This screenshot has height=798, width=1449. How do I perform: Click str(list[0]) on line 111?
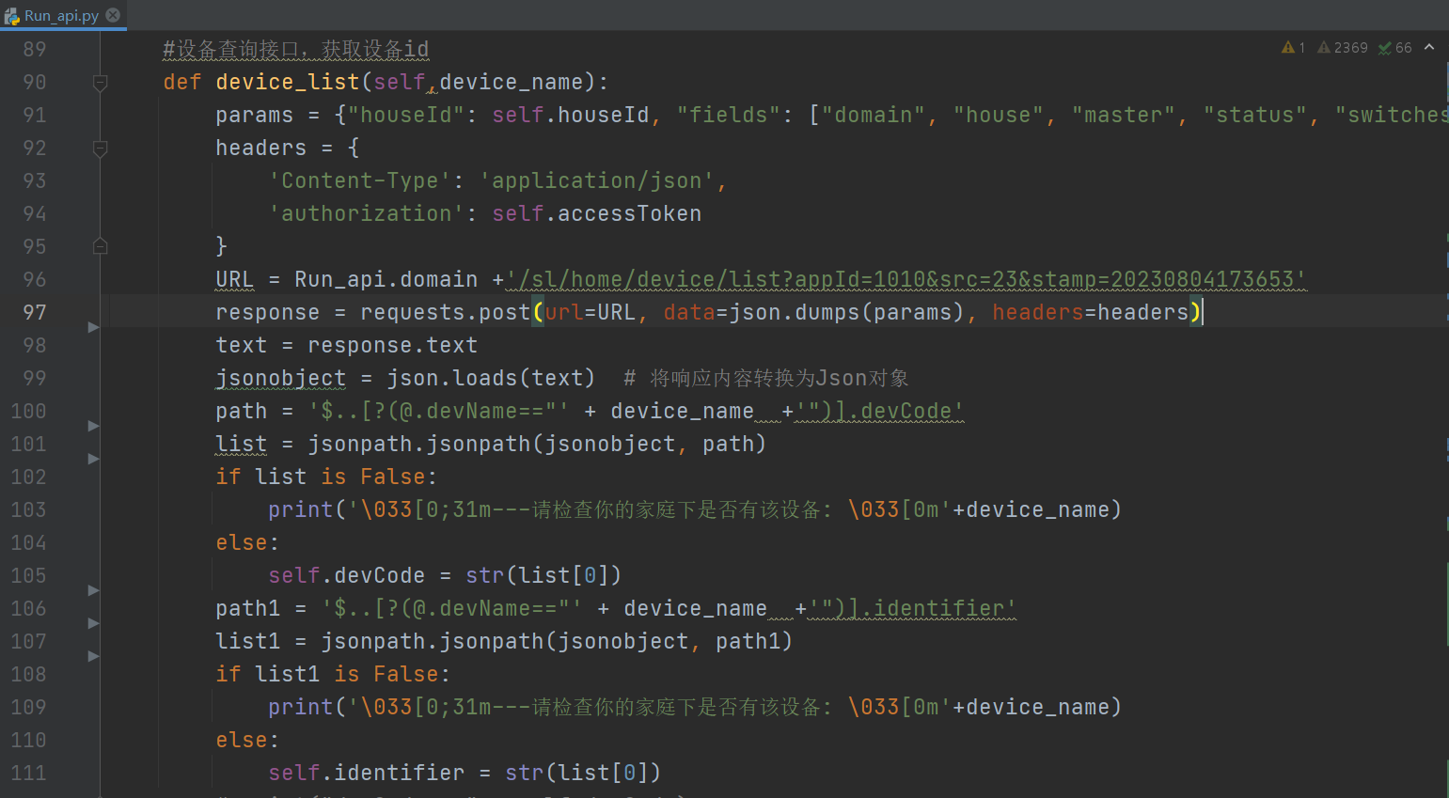pos(584,773)
